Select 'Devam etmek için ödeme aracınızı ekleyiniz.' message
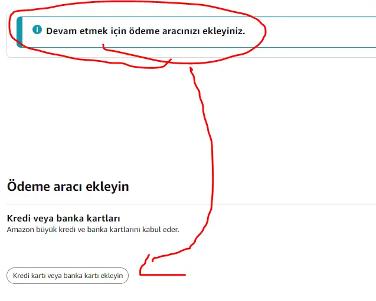Image resolution: width=376 pixels, height=301 pixels. point(146,31)
